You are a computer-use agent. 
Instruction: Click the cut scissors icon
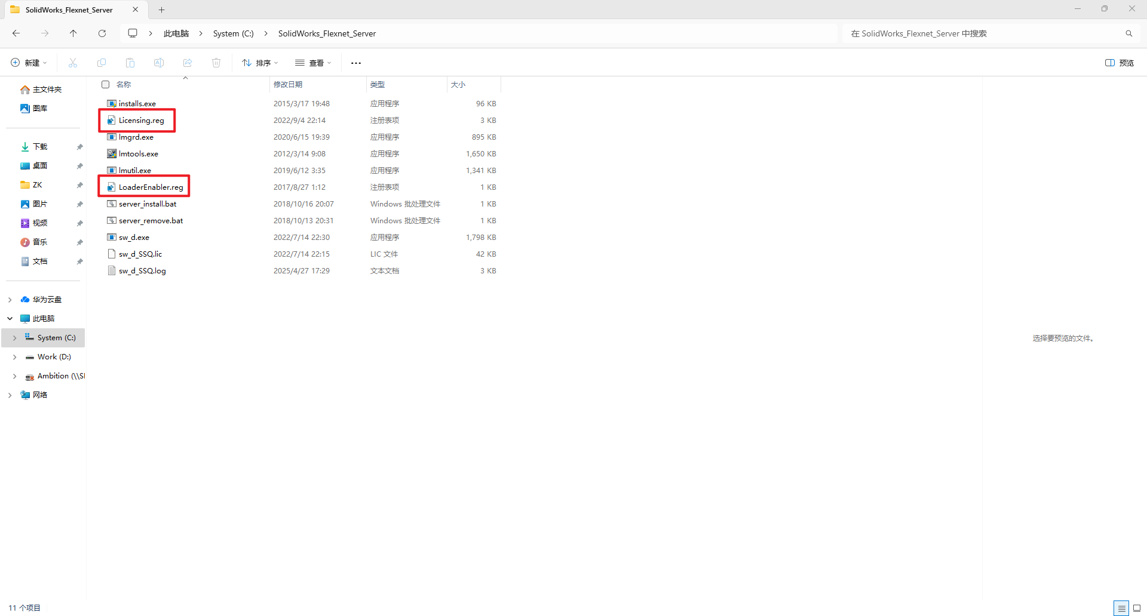73,63
